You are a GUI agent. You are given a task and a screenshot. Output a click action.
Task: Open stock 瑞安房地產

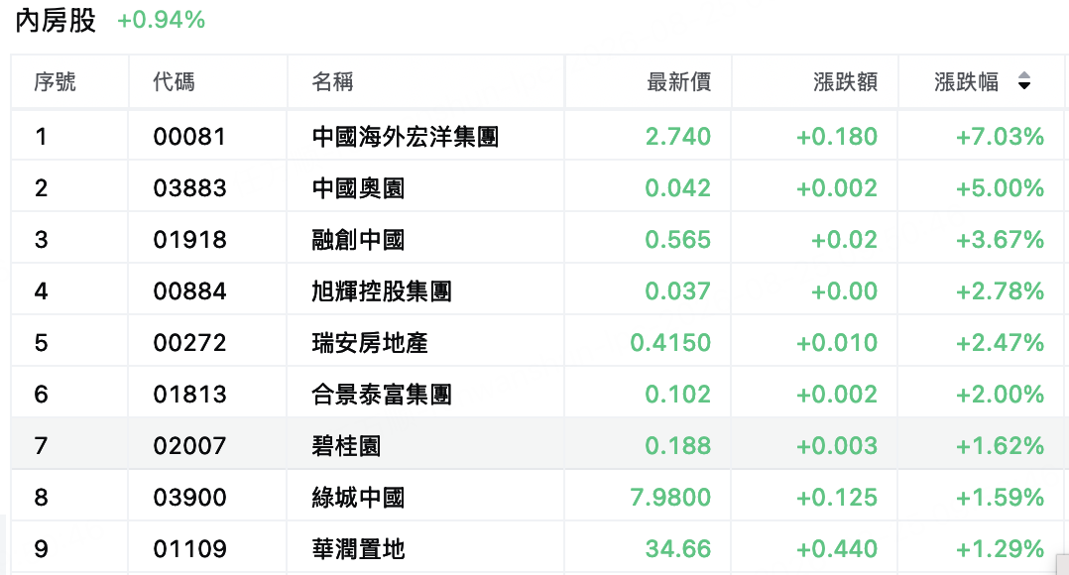coord(370,343)
